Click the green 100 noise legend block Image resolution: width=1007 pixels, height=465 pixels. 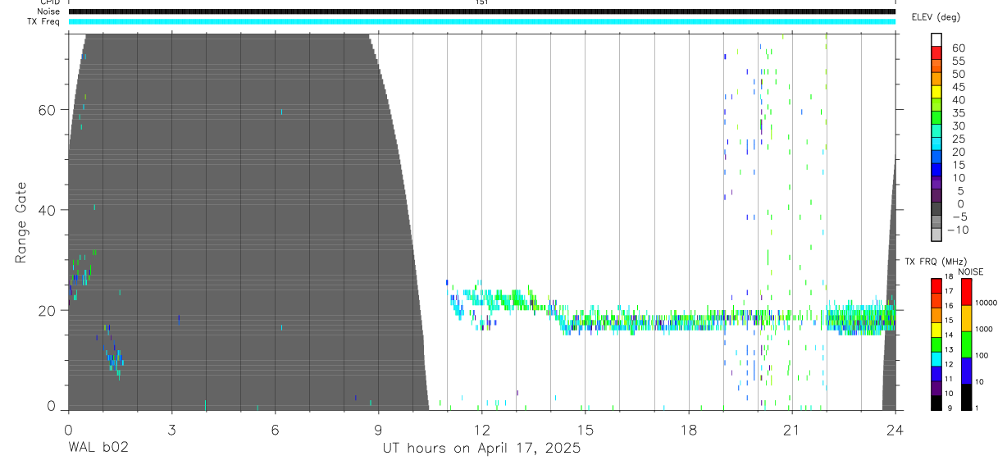(x=966, y=344)
